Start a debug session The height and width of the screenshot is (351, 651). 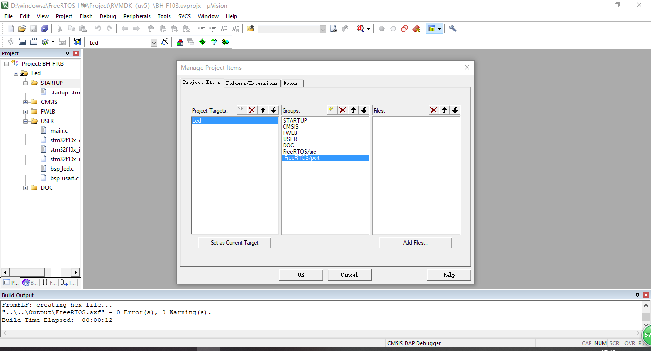point(360,28)
